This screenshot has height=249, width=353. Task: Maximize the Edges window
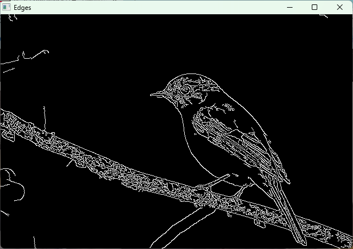(x=315, y=8)
